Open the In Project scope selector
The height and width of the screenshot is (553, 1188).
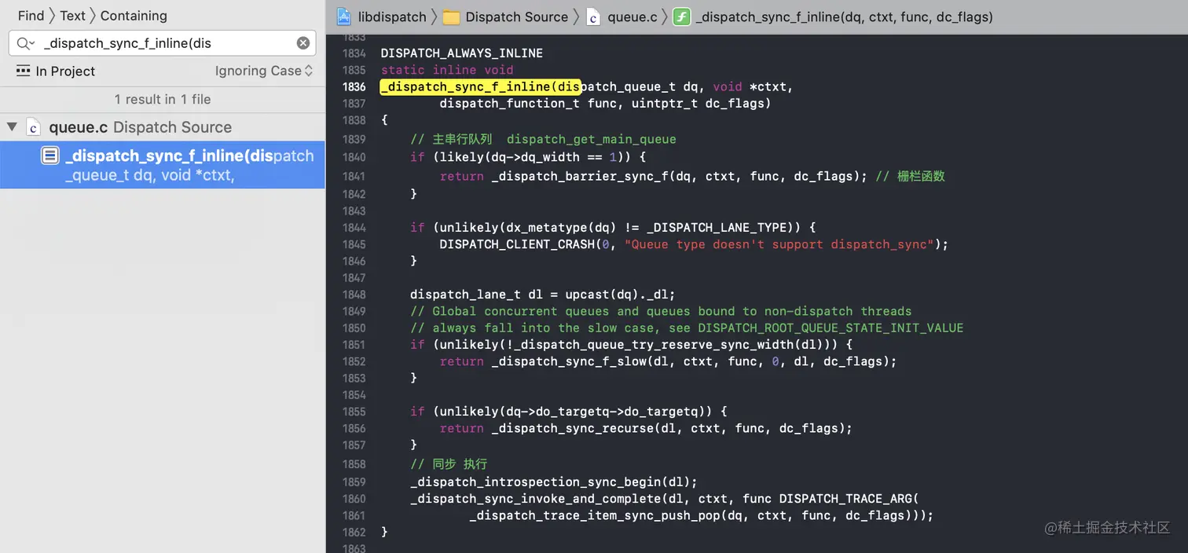point(65,71)
